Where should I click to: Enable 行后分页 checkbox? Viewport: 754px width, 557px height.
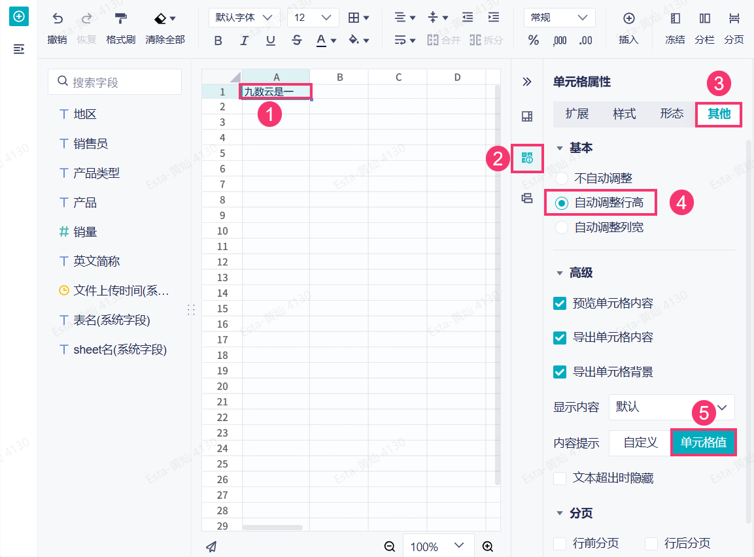pos(651,543)
